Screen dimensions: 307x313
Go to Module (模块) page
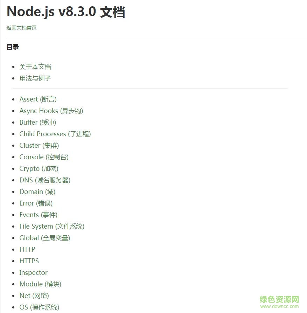coord(40,284)
